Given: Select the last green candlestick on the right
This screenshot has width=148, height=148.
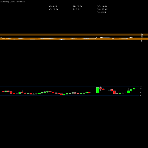Looking at the screenshot, I should pos(134,89).
